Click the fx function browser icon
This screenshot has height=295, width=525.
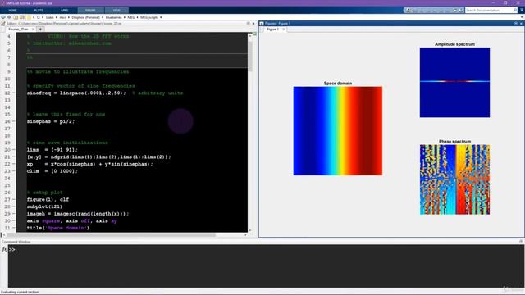[4, 249]
